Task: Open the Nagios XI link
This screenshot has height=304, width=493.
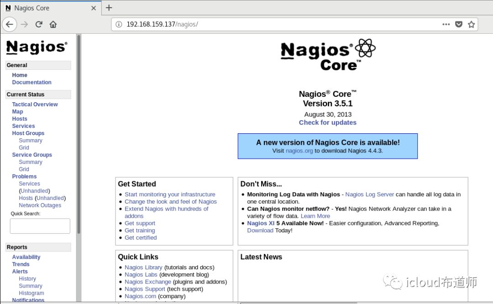Action: click(x=261, y=224)
